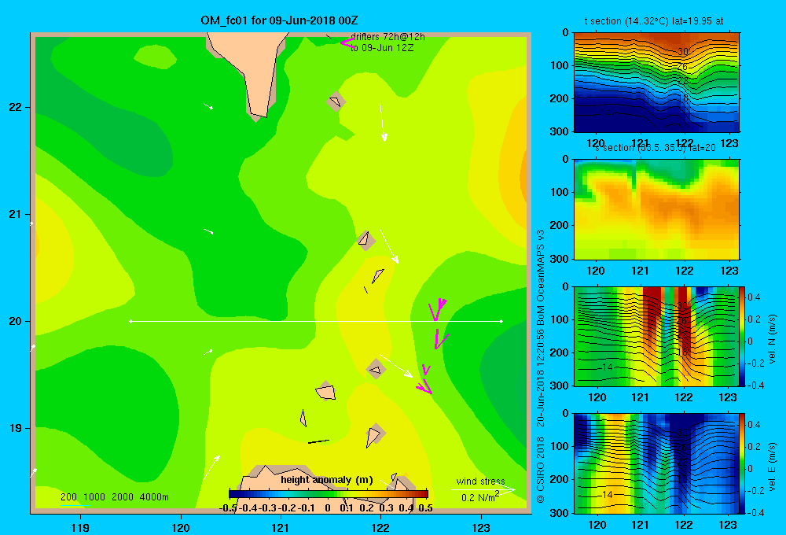The height and width of the screenshot is (535, 786).
Task: Click the vel. N velocity color scale
Action: click(743, 336)
